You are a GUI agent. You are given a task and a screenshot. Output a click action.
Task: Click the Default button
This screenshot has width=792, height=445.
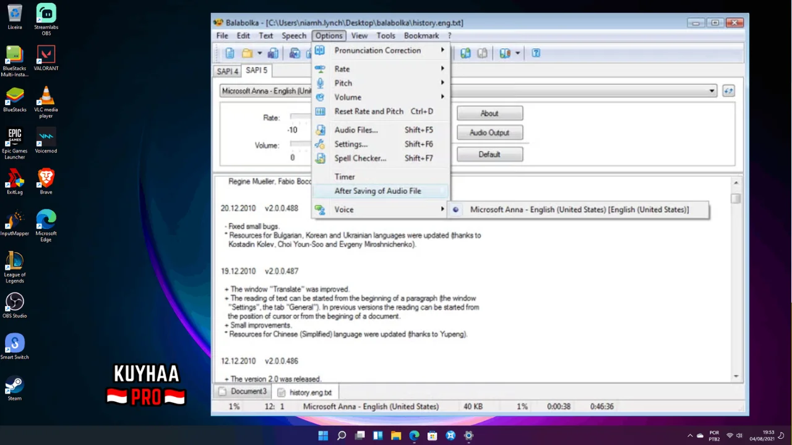(x=489, y=155)
